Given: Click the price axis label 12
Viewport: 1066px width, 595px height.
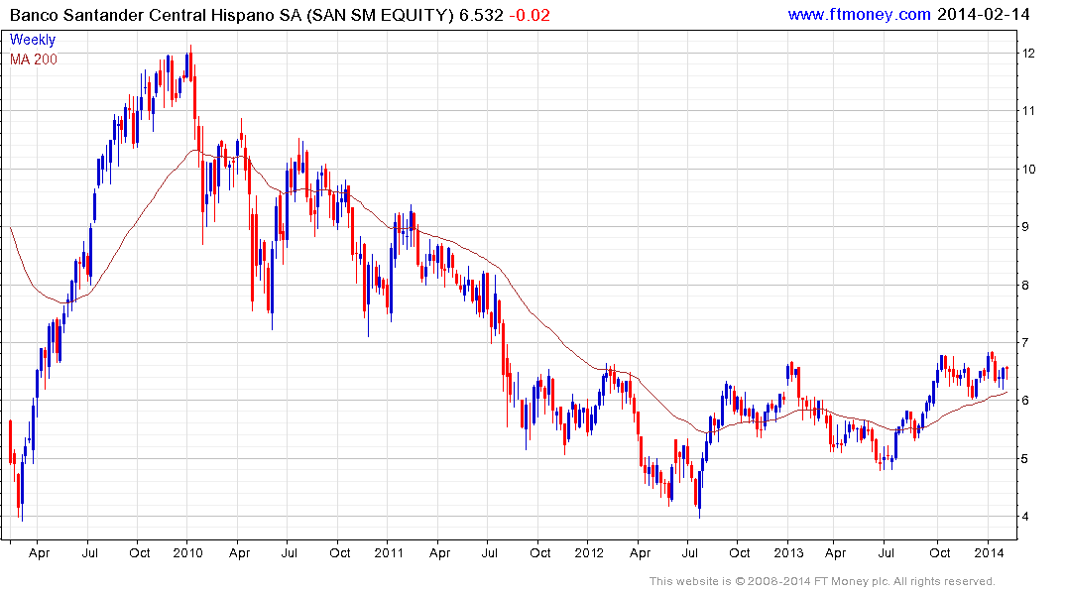Looking at the screenshot, I should 1028,53.
